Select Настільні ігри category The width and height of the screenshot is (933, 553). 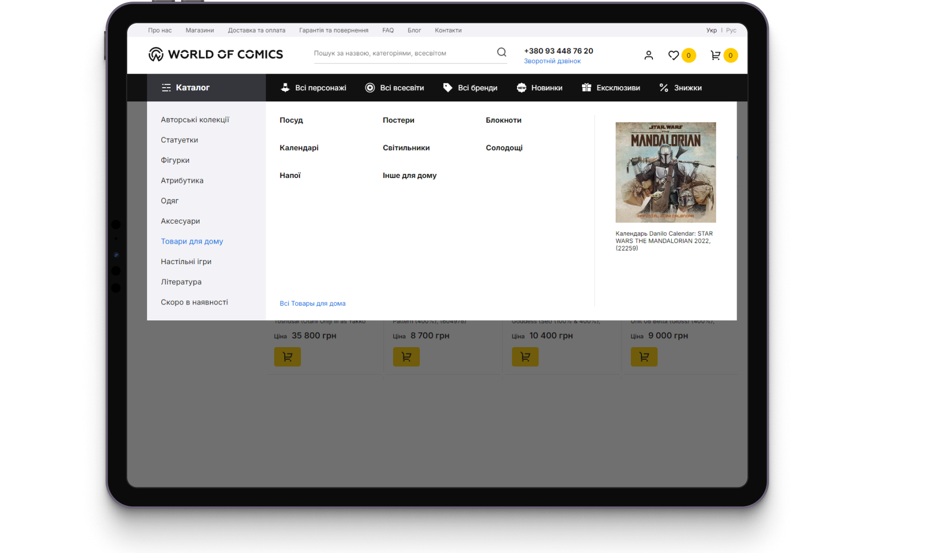(186, 262)
